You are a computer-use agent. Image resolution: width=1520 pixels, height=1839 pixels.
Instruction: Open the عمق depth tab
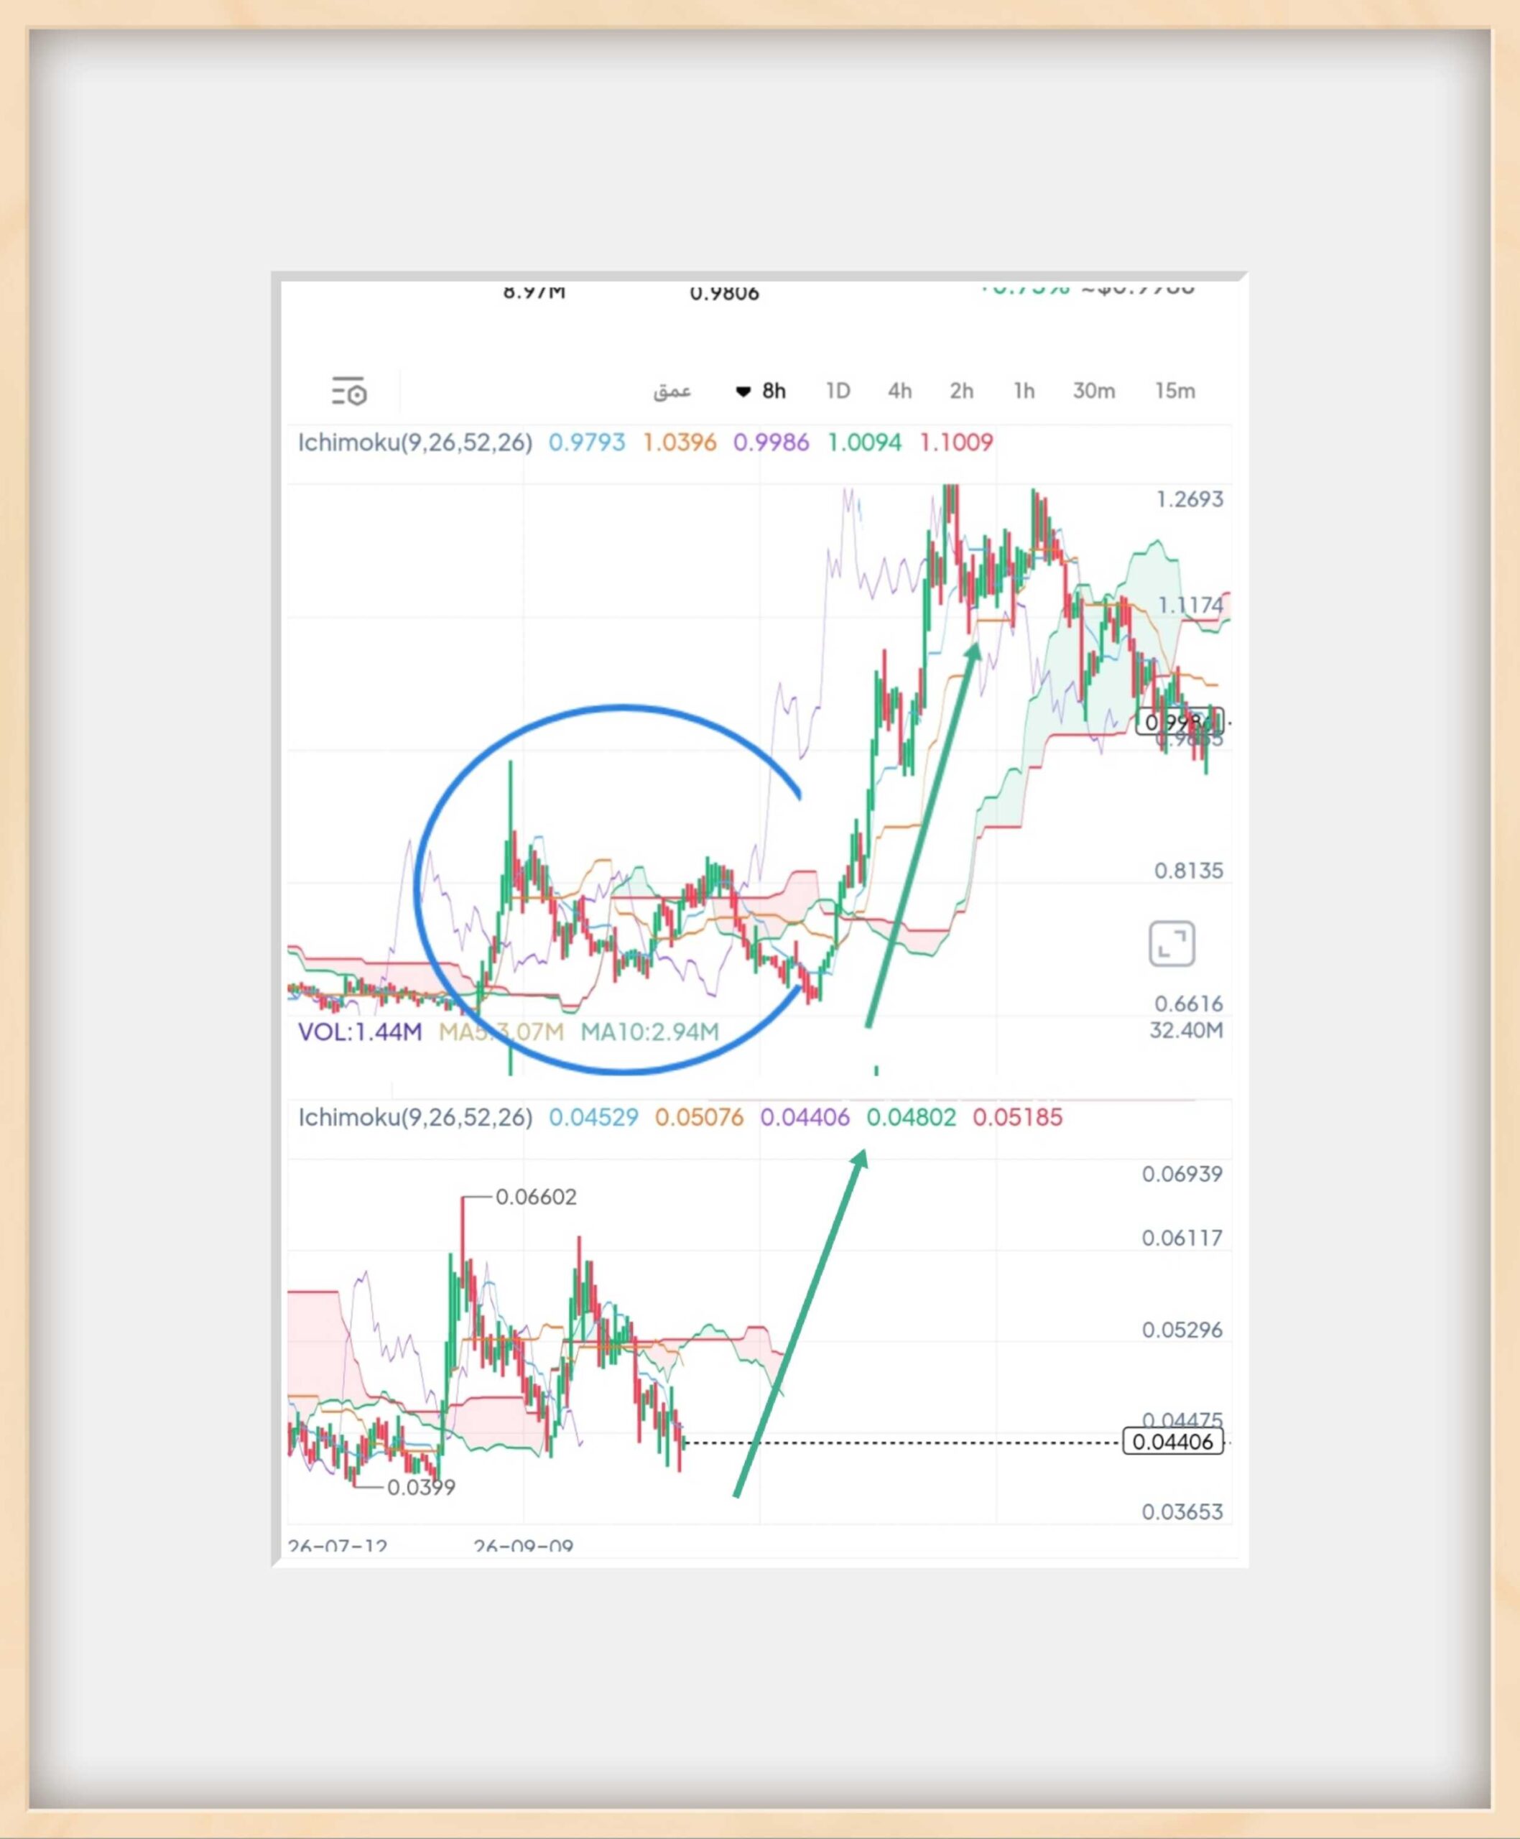pos(672,391)
